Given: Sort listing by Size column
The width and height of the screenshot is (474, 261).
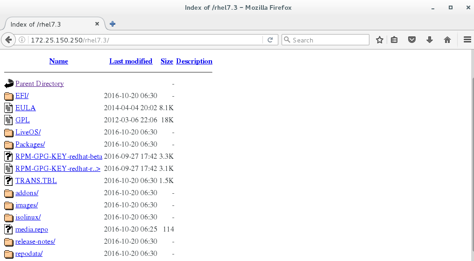Looking at the screenshot, I should pos(167,61).
